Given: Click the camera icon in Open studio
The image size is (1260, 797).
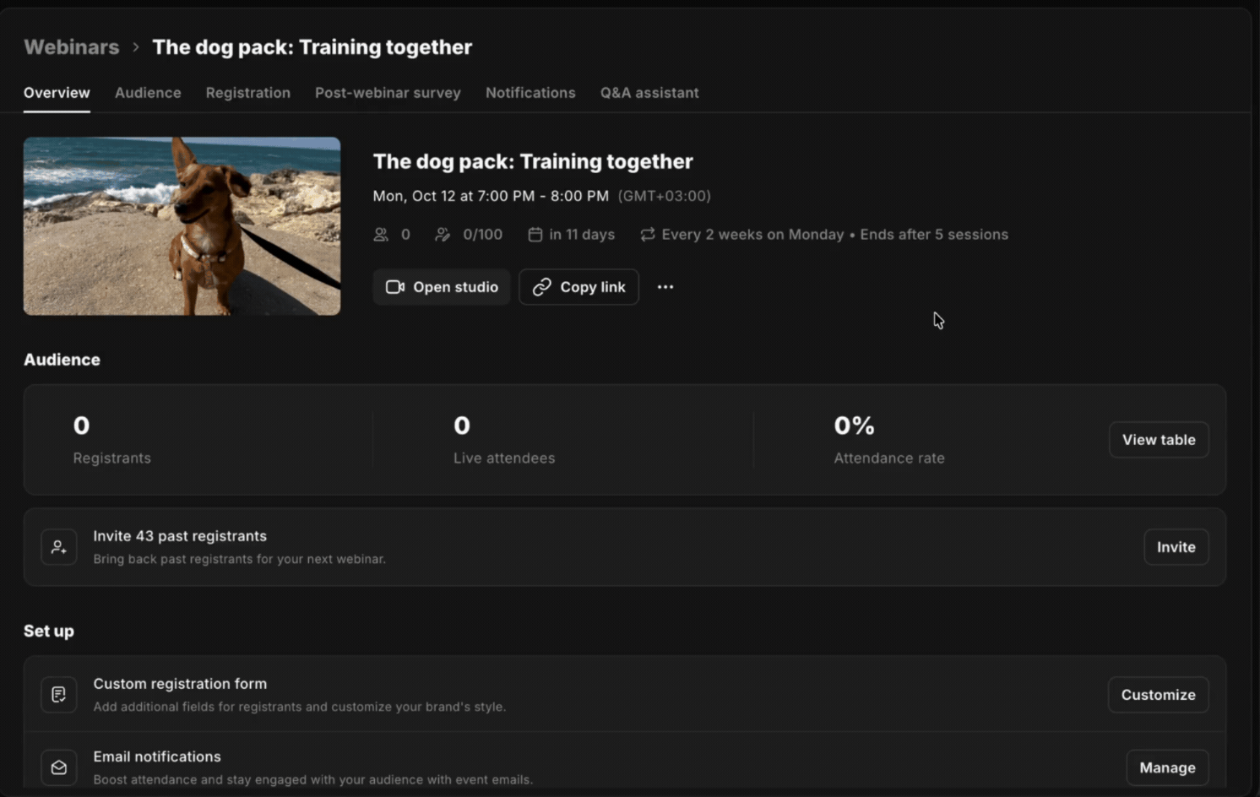Looking at the screenshot, I should coord(395,287).
